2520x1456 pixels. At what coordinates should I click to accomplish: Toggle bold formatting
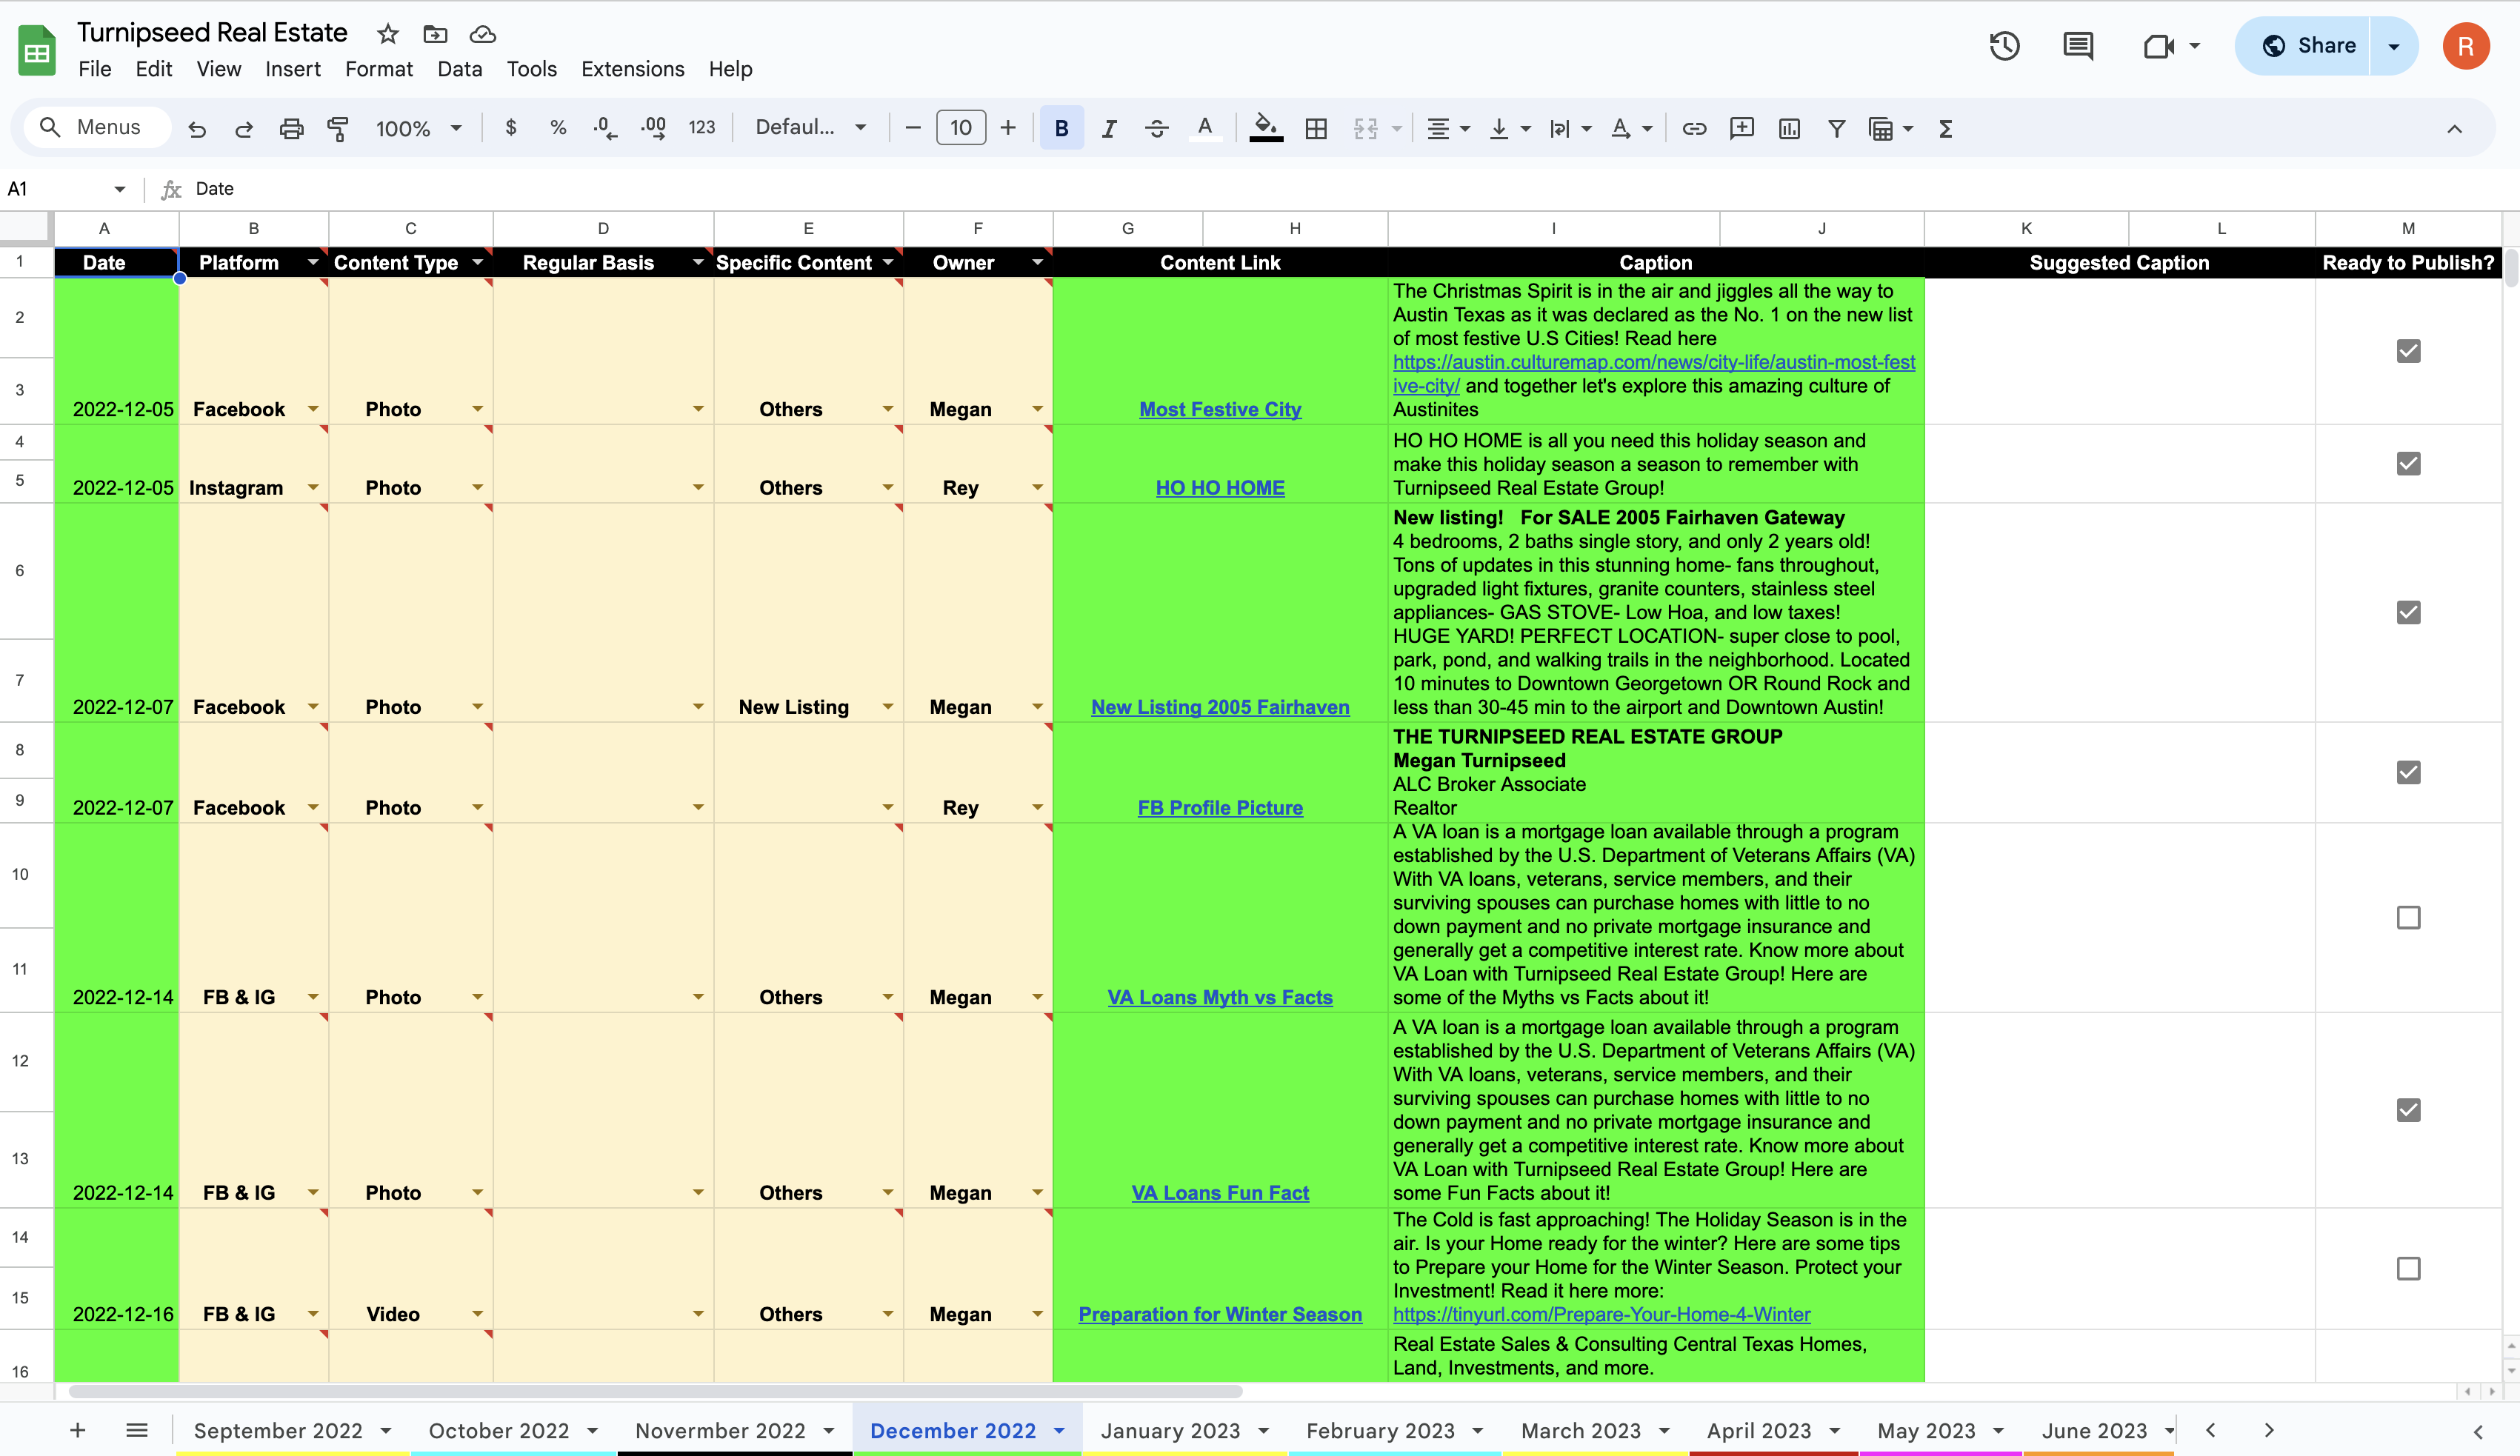pyautogui.click(x=1062, y=128)
